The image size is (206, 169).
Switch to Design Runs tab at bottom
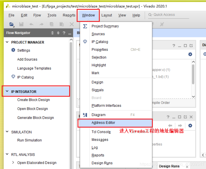(169, 166)
